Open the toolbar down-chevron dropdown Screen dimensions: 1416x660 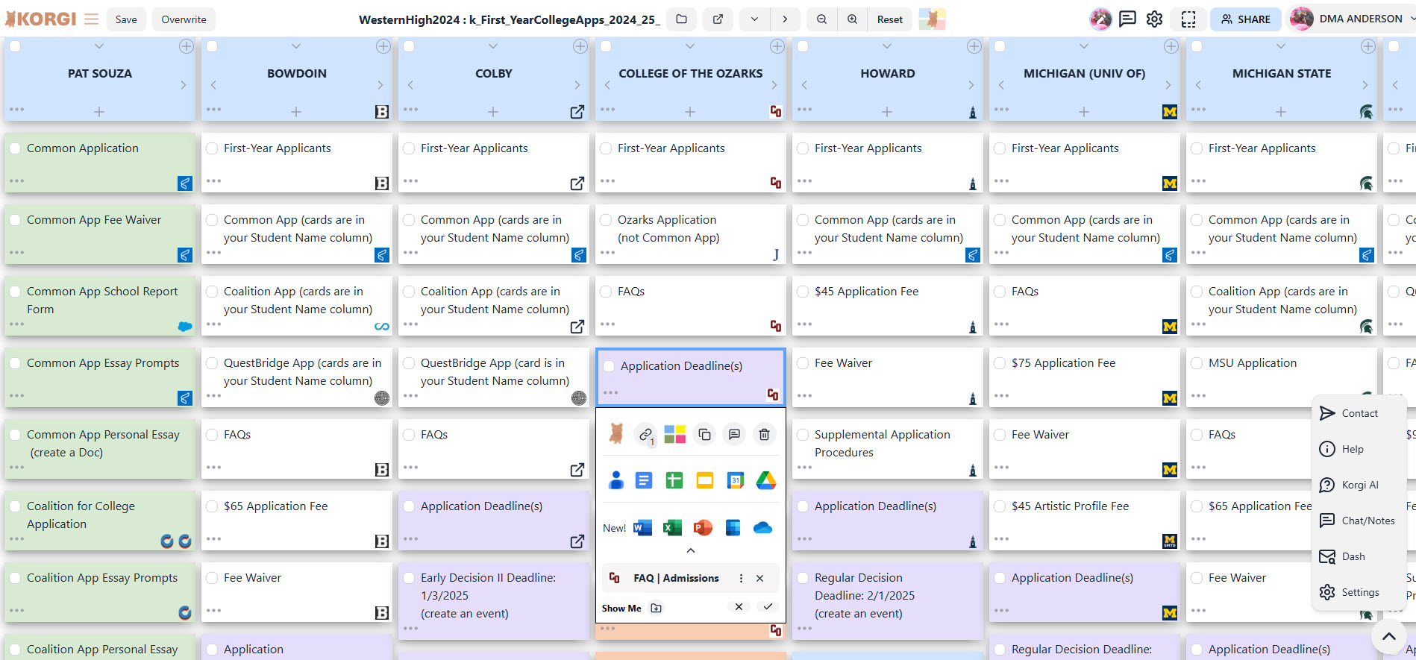(754, 19)
